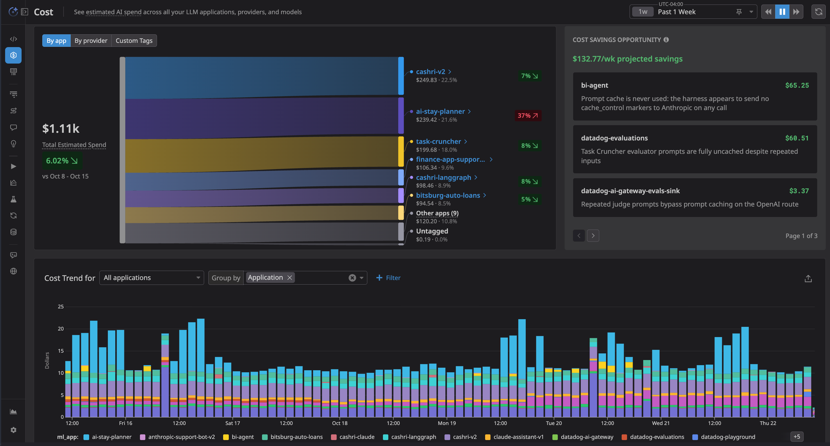This screenshot has width=830, height=446.
Task: Click the sidebar collapse panel icon
Action: click(x=24, y=12)
